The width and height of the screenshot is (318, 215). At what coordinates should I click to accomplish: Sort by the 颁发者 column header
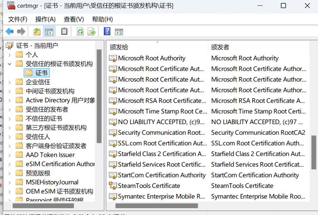258,47
